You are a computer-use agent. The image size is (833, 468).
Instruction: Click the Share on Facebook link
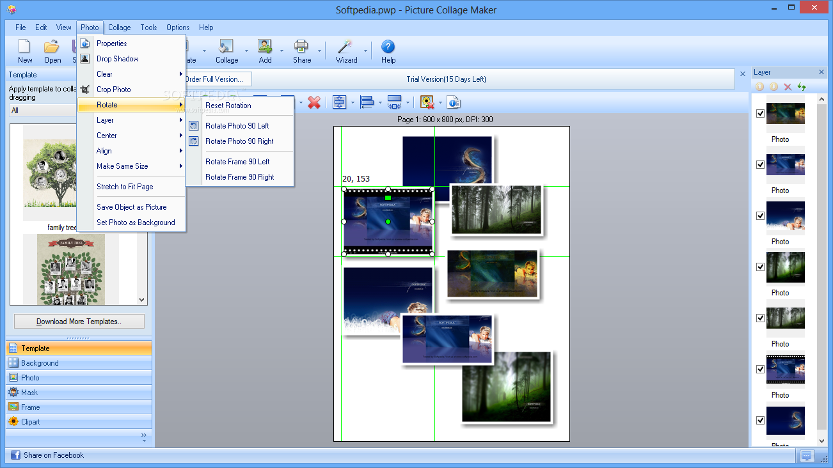[54, 455]
